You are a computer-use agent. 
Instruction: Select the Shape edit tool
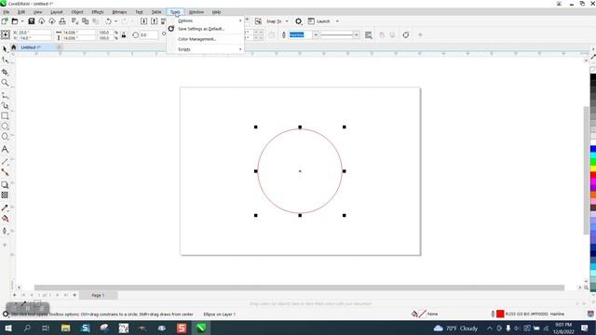pos(5,60)
